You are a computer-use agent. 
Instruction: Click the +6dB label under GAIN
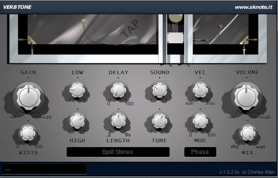[x=46, y=118]
